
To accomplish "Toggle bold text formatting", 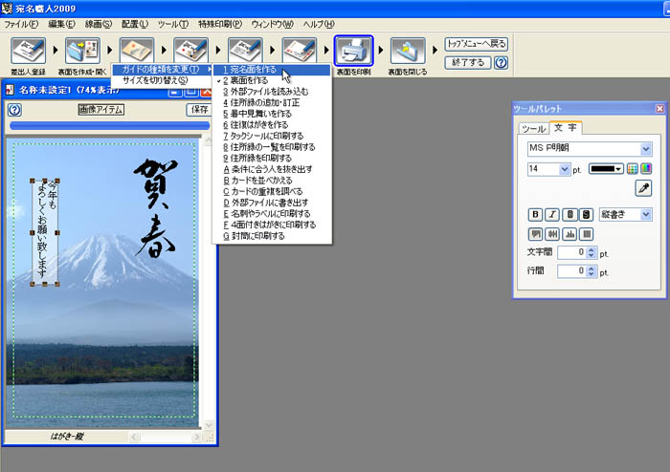I will 536,215.
